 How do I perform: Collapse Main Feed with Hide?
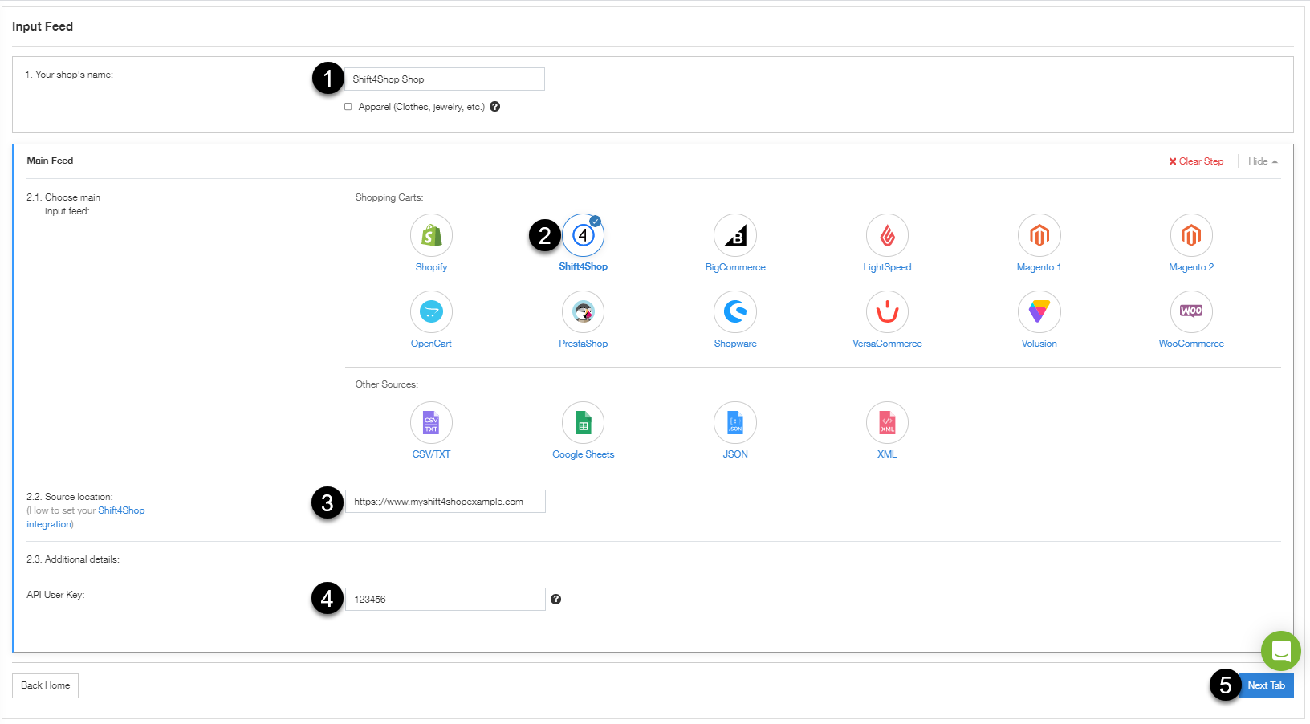1263,161
